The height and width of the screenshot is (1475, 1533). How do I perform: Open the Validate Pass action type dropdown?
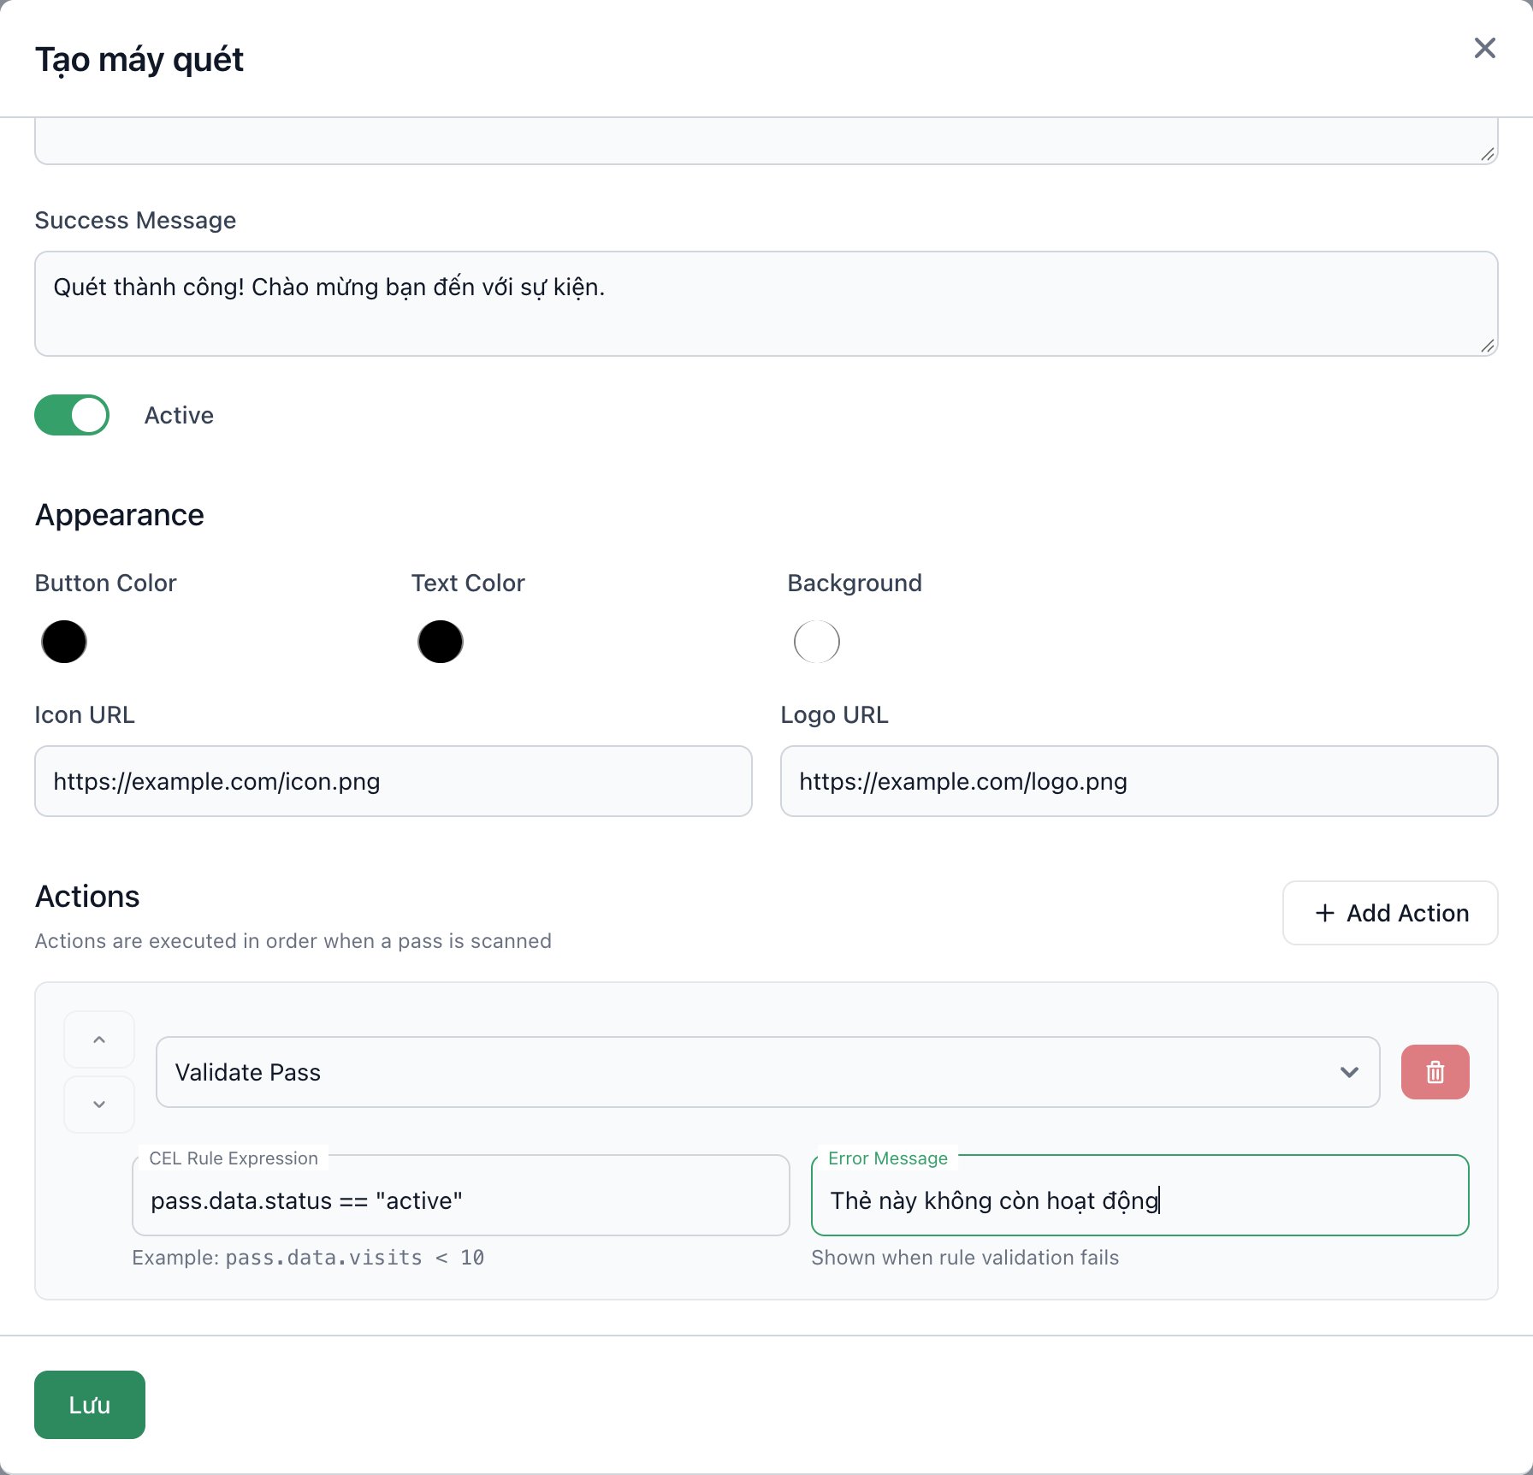coord(767,1072)
